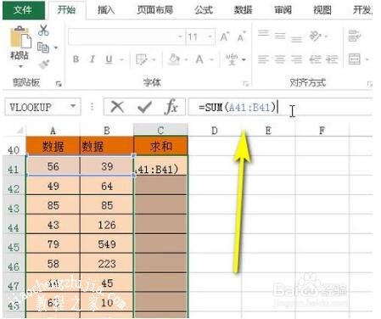Apply the Fill Color bucket

pos(174,59)
